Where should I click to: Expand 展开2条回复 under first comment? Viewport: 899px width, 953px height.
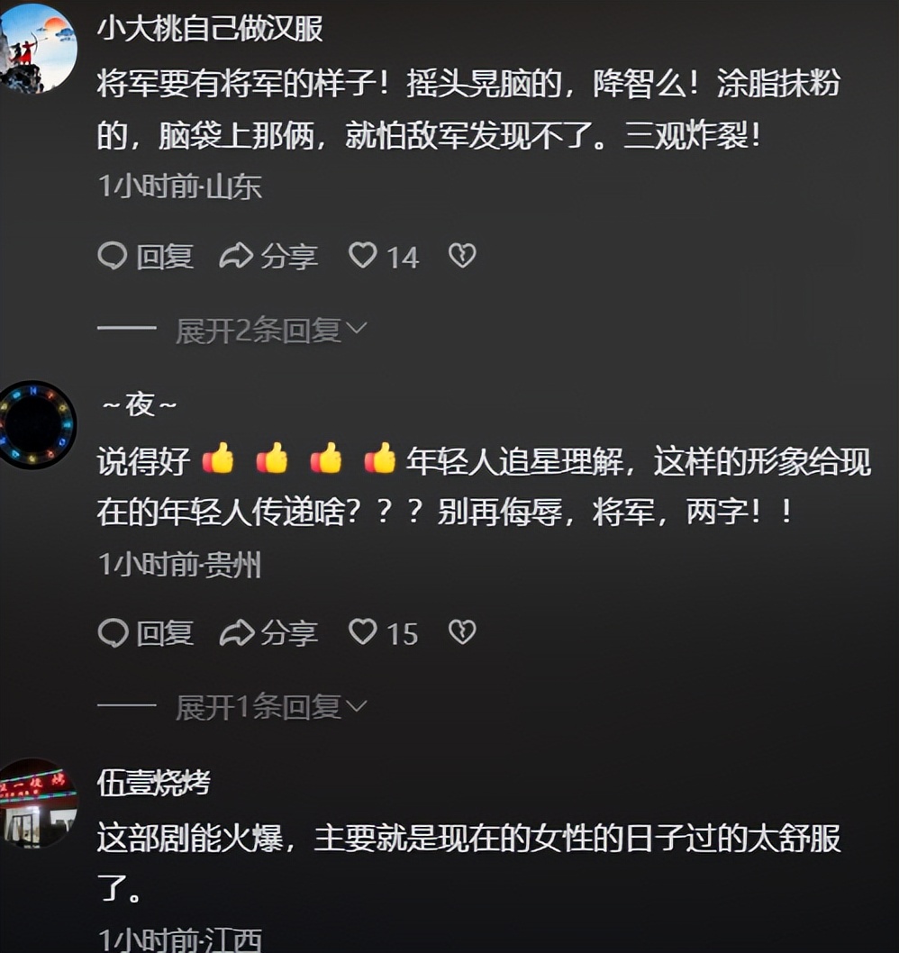tap(271, 330)
